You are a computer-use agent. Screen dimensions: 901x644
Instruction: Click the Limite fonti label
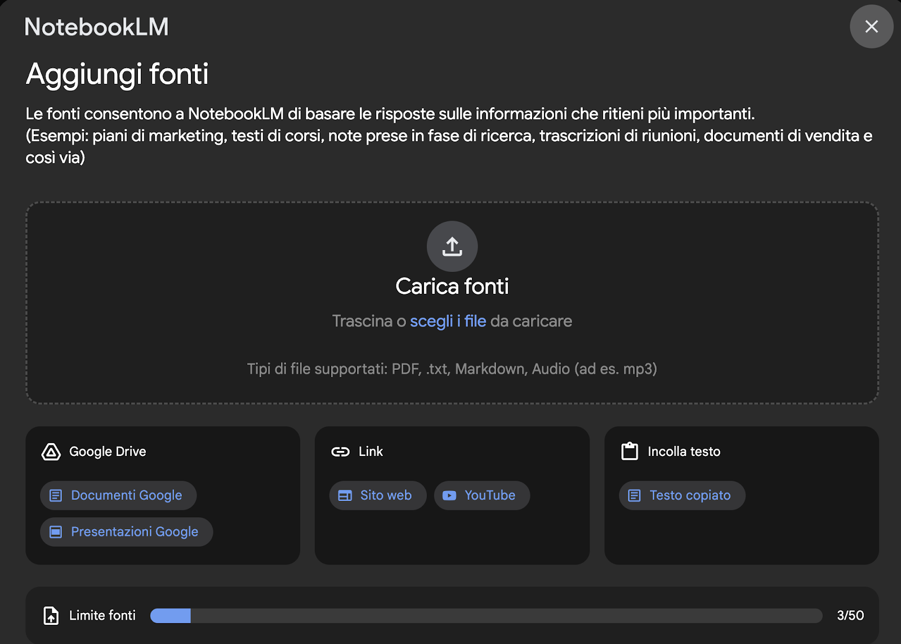point(102,615)
